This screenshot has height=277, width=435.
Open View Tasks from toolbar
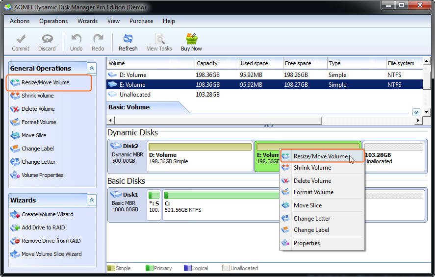(159, 43)
